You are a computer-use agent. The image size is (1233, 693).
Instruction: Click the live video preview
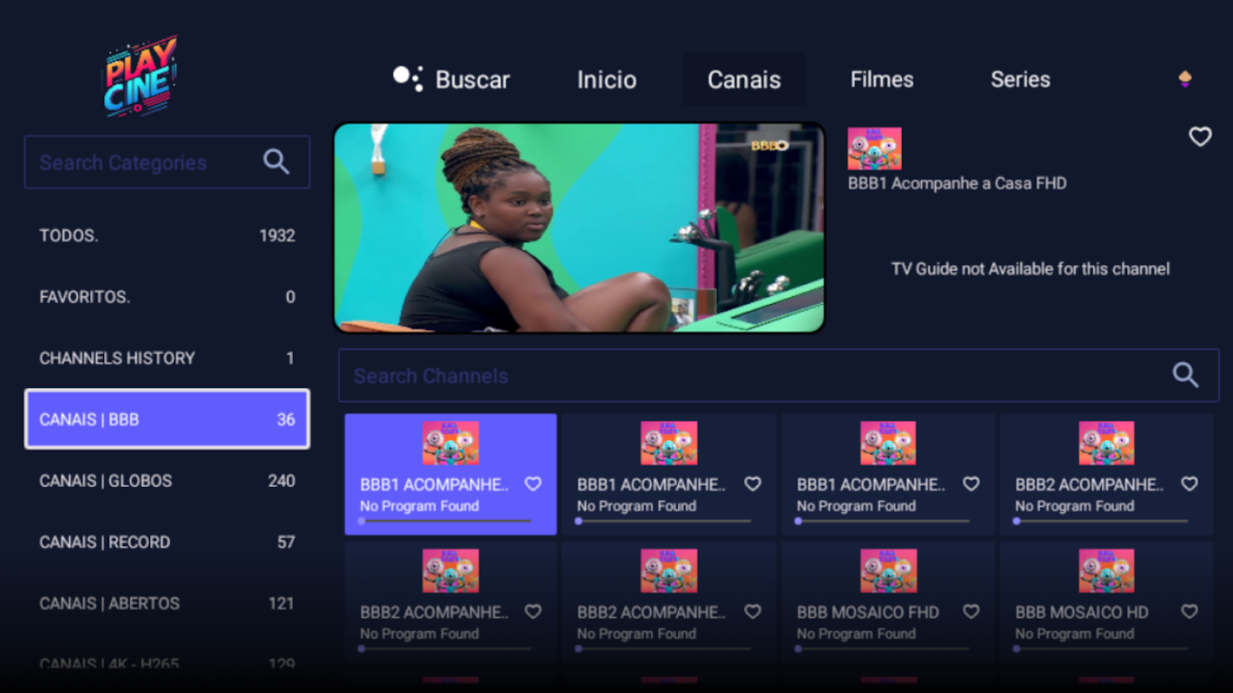579,228
